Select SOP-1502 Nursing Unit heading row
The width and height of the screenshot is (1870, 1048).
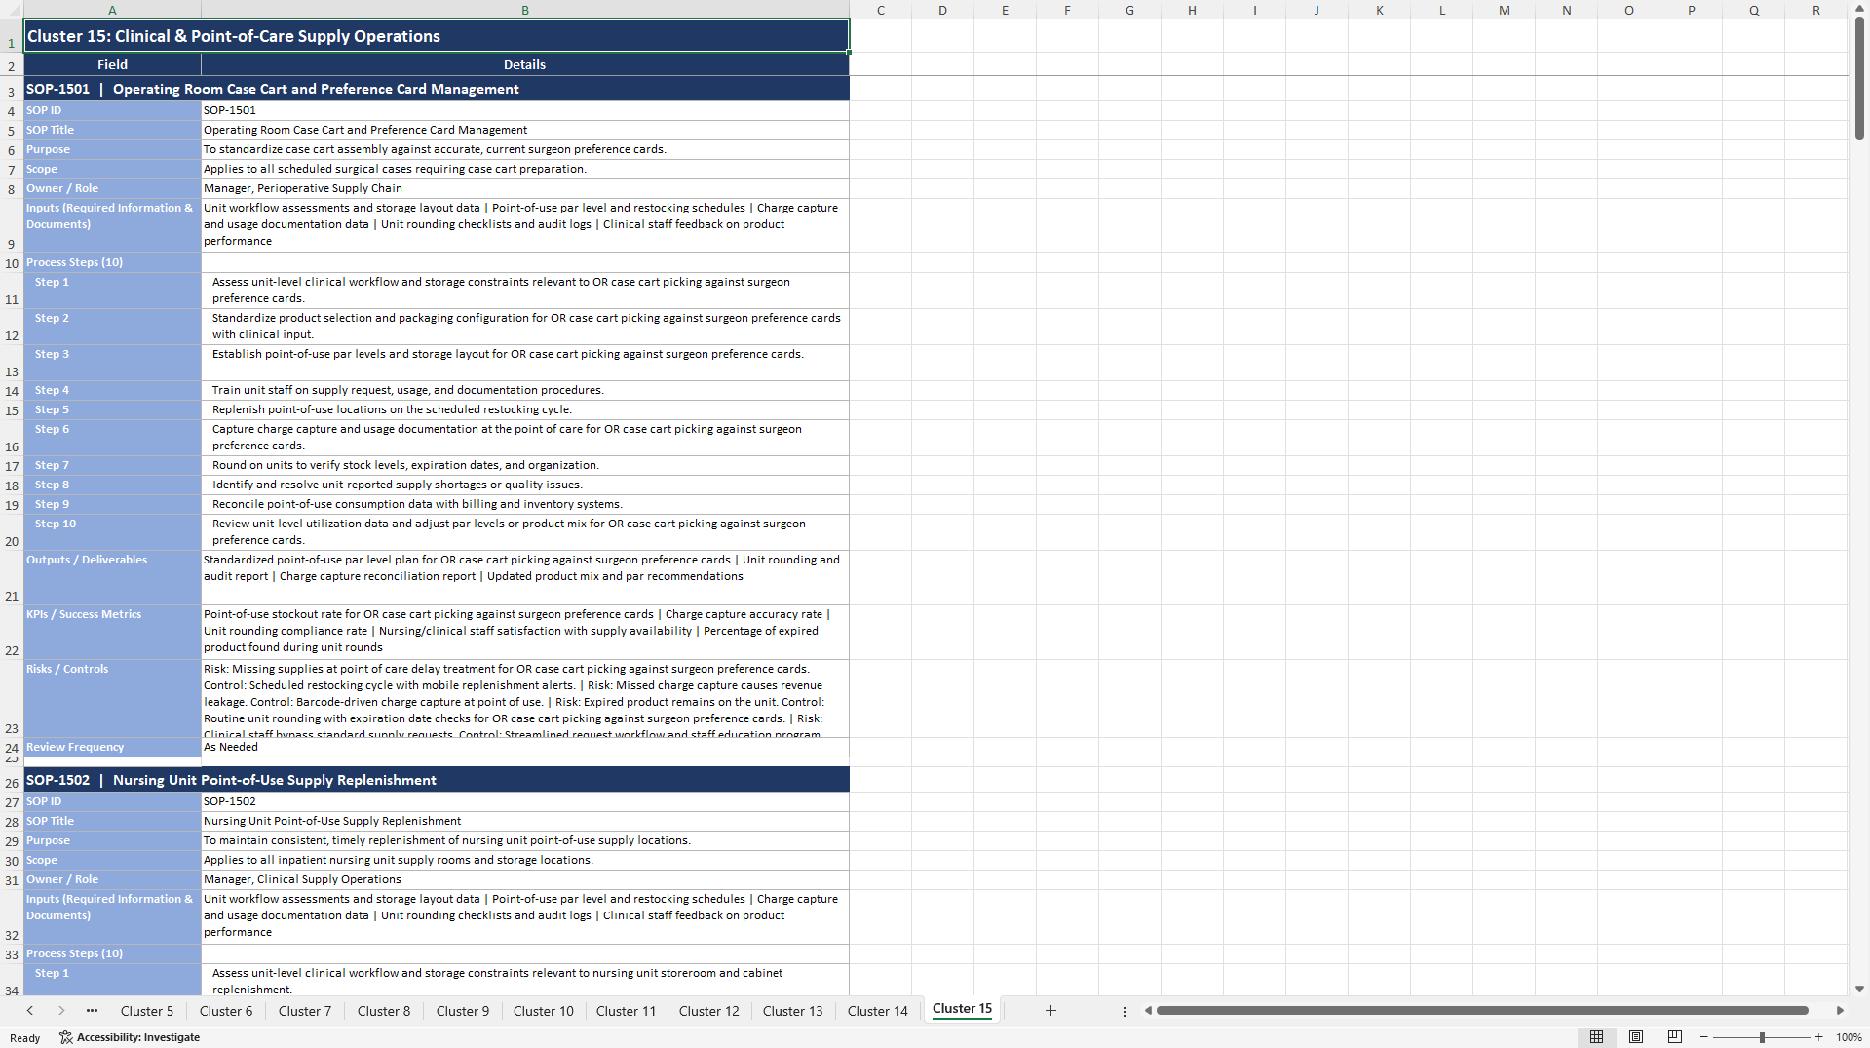click(437, 780)
